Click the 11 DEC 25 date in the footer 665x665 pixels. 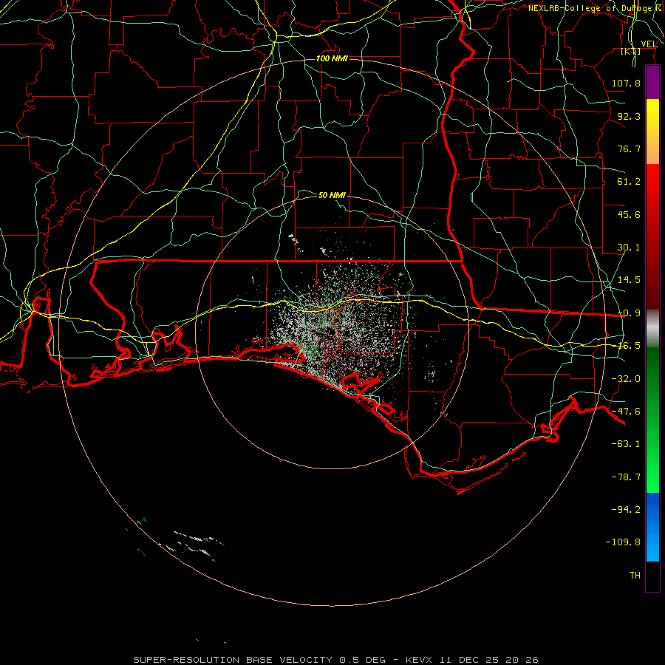pyautogui.click(x=471, y=660)
